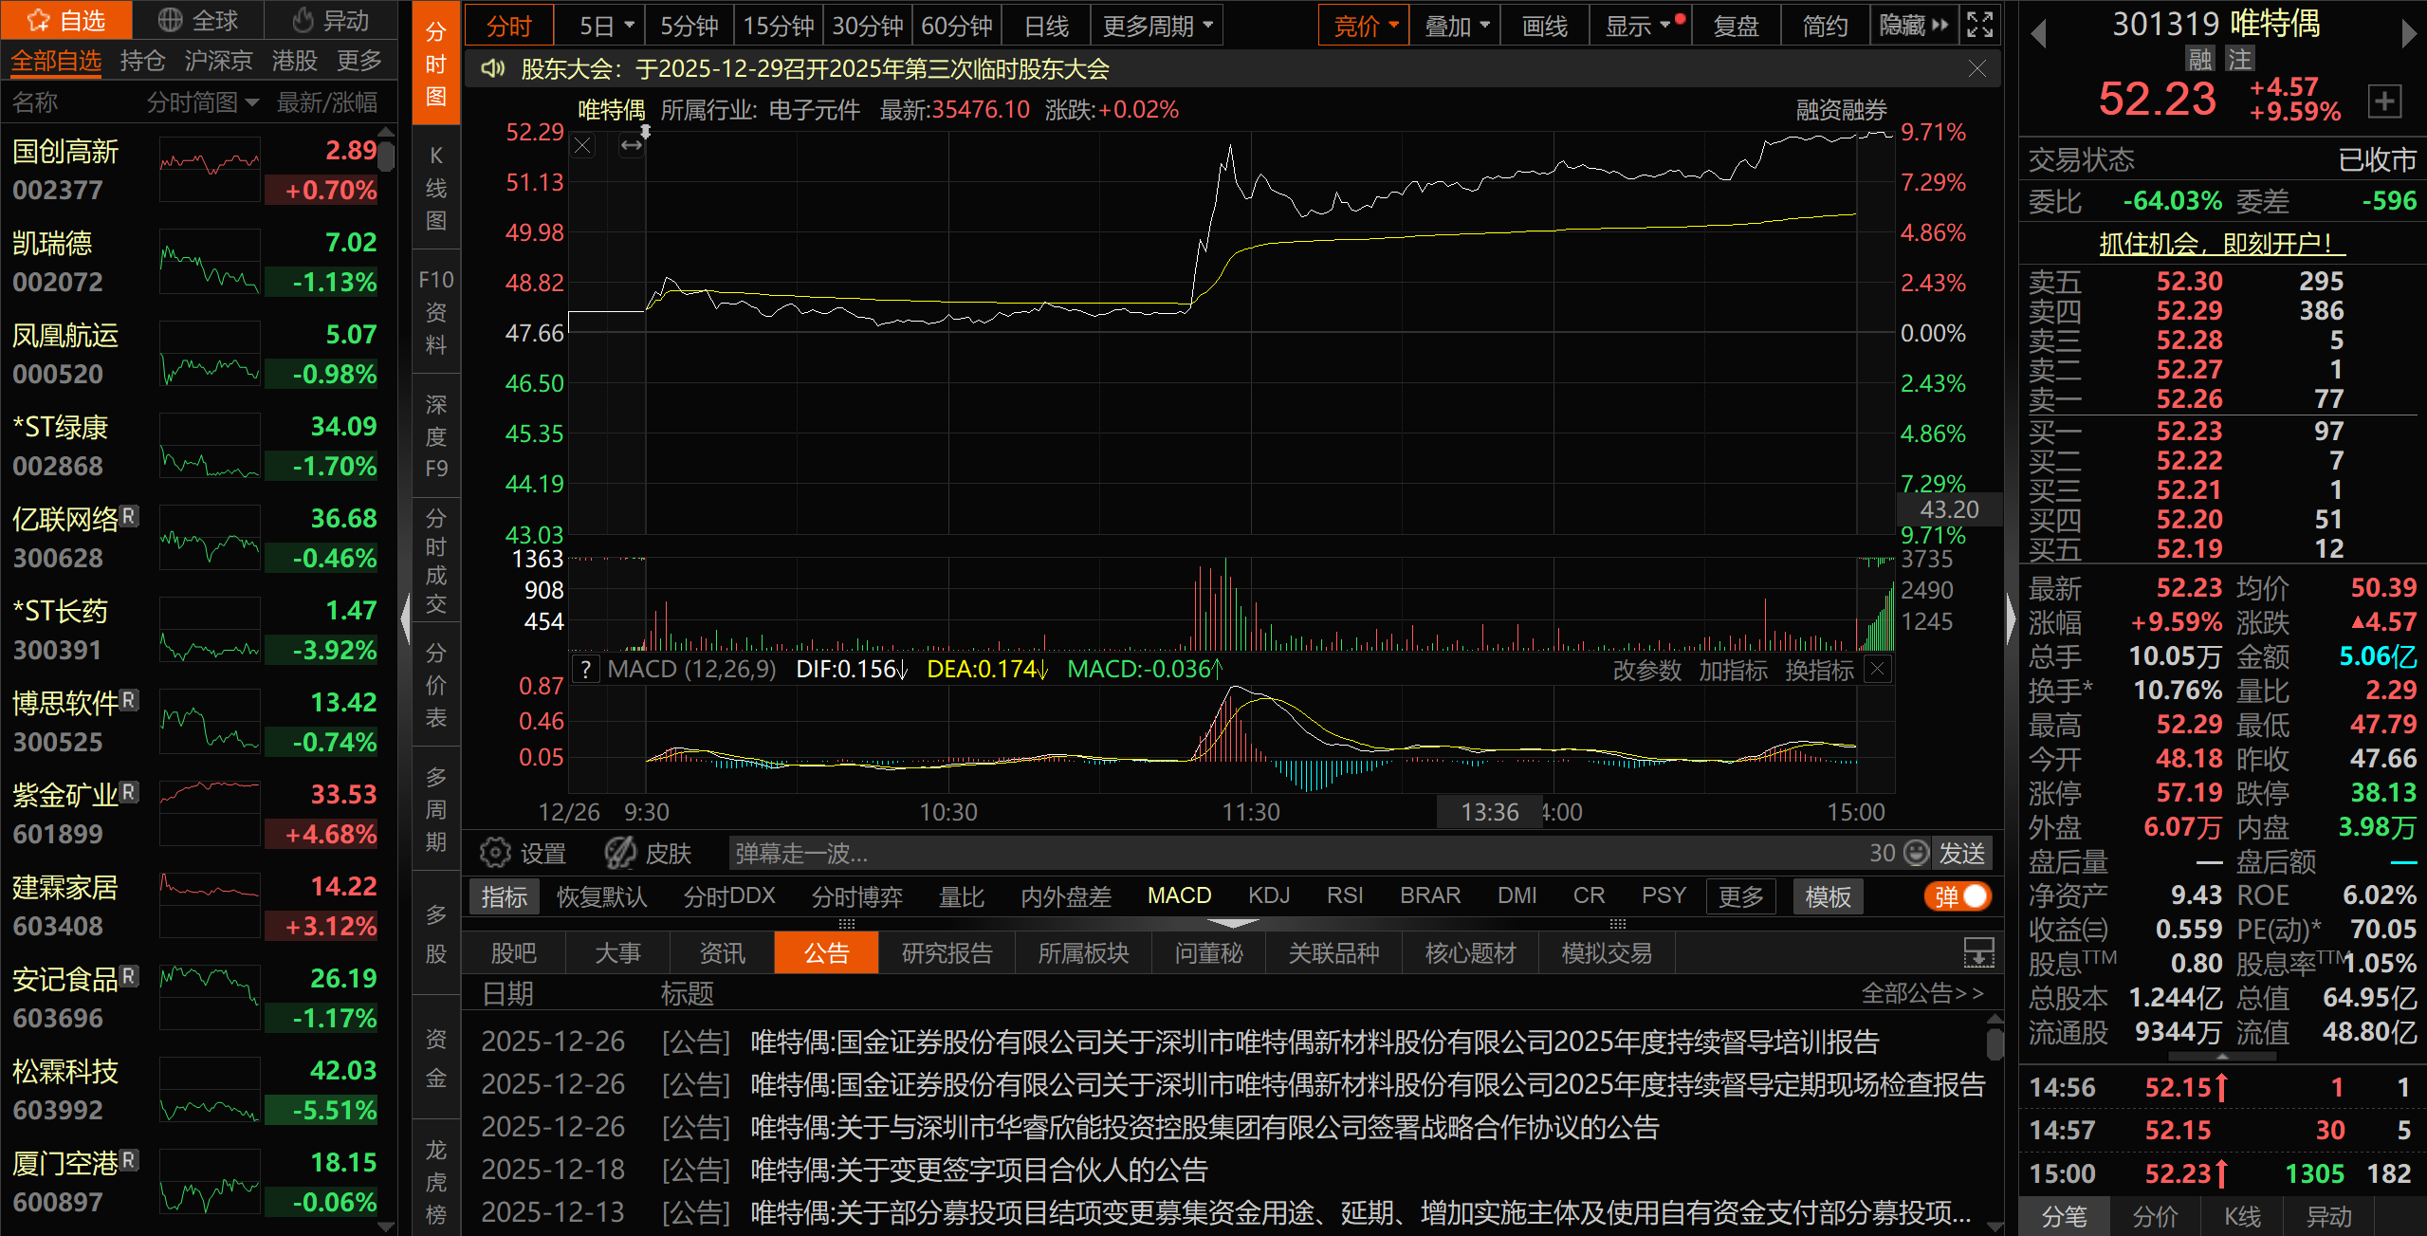This screenshot has height=1236, width=2427.
Task: Click MACD help question mark icon
Action: click(587, 670)
